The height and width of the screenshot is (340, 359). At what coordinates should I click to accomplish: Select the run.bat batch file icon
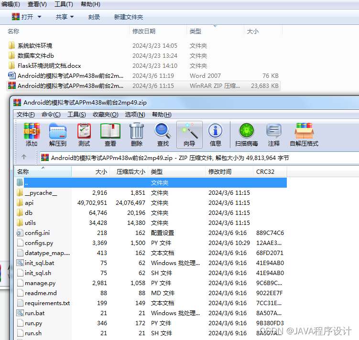[20, 313]
